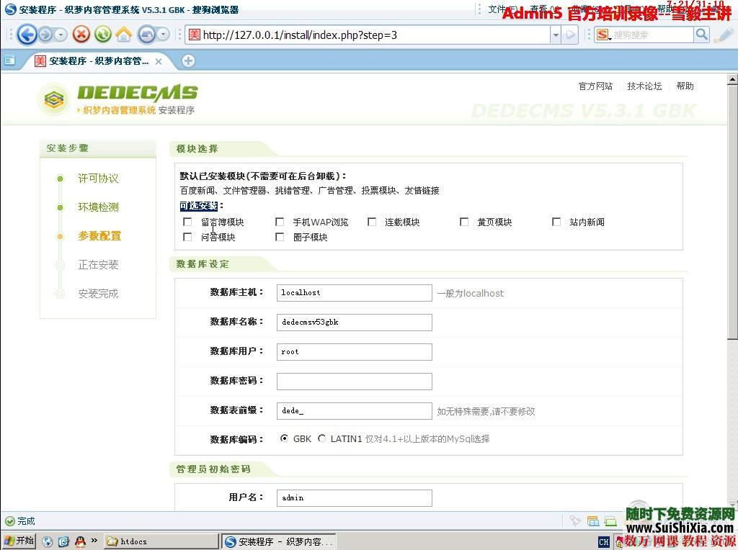Open the 技术论坛 link
The image size is (738, 550).
coord(644,86)
